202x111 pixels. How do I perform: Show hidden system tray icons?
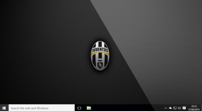pos(166,108)
